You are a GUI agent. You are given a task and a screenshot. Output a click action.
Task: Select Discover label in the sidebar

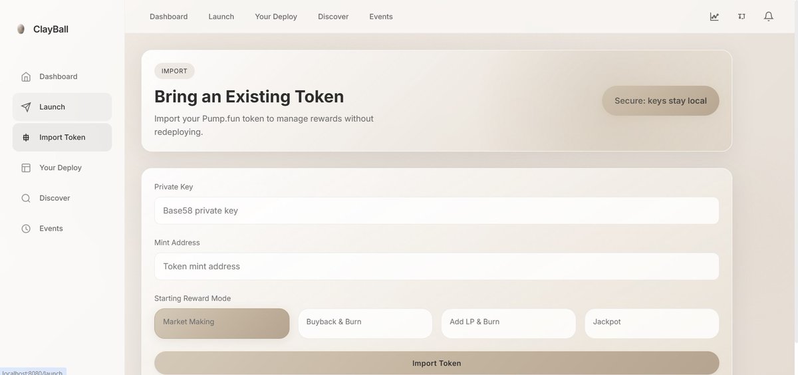click(55, 198)
